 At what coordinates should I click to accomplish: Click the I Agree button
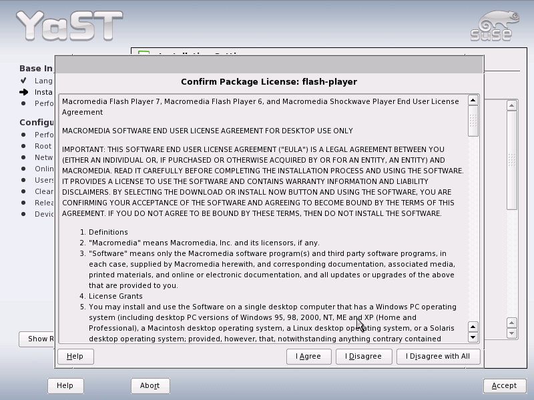pyautogui.click(x=308, y=357)
